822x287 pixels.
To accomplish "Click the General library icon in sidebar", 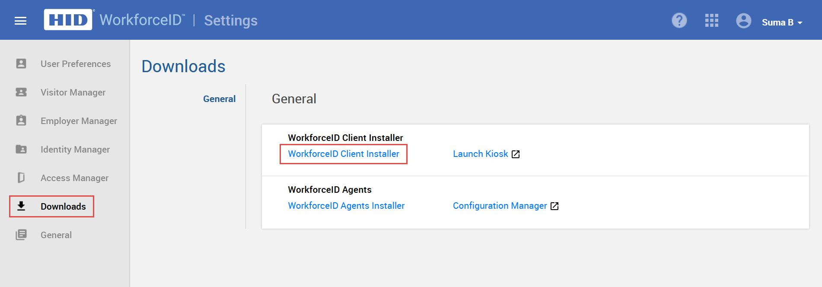I will 21,235.
